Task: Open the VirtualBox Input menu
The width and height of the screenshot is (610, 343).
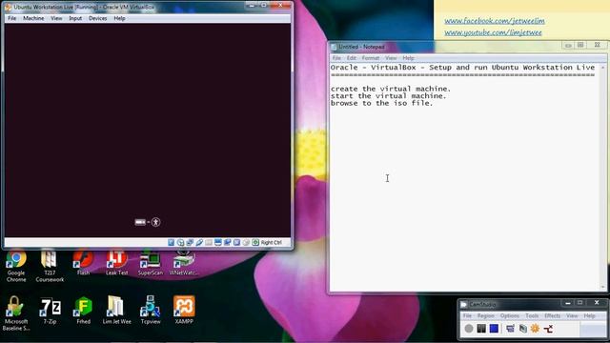Action: (75, 18)
